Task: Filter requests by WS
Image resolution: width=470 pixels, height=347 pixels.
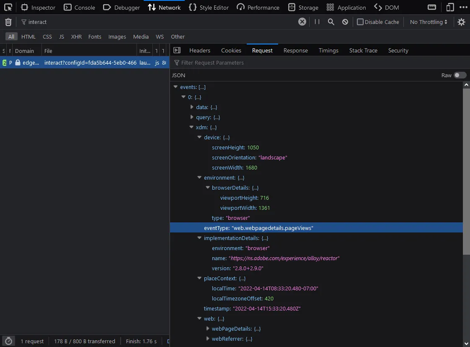Action: point(160,37)
